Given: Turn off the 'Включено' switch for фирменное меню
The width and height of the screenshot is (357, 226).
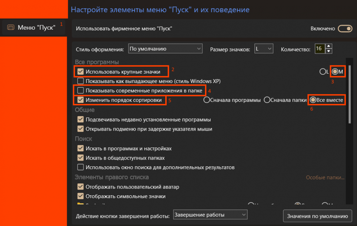Looking at the screenshot, I should tap(345, 28).
